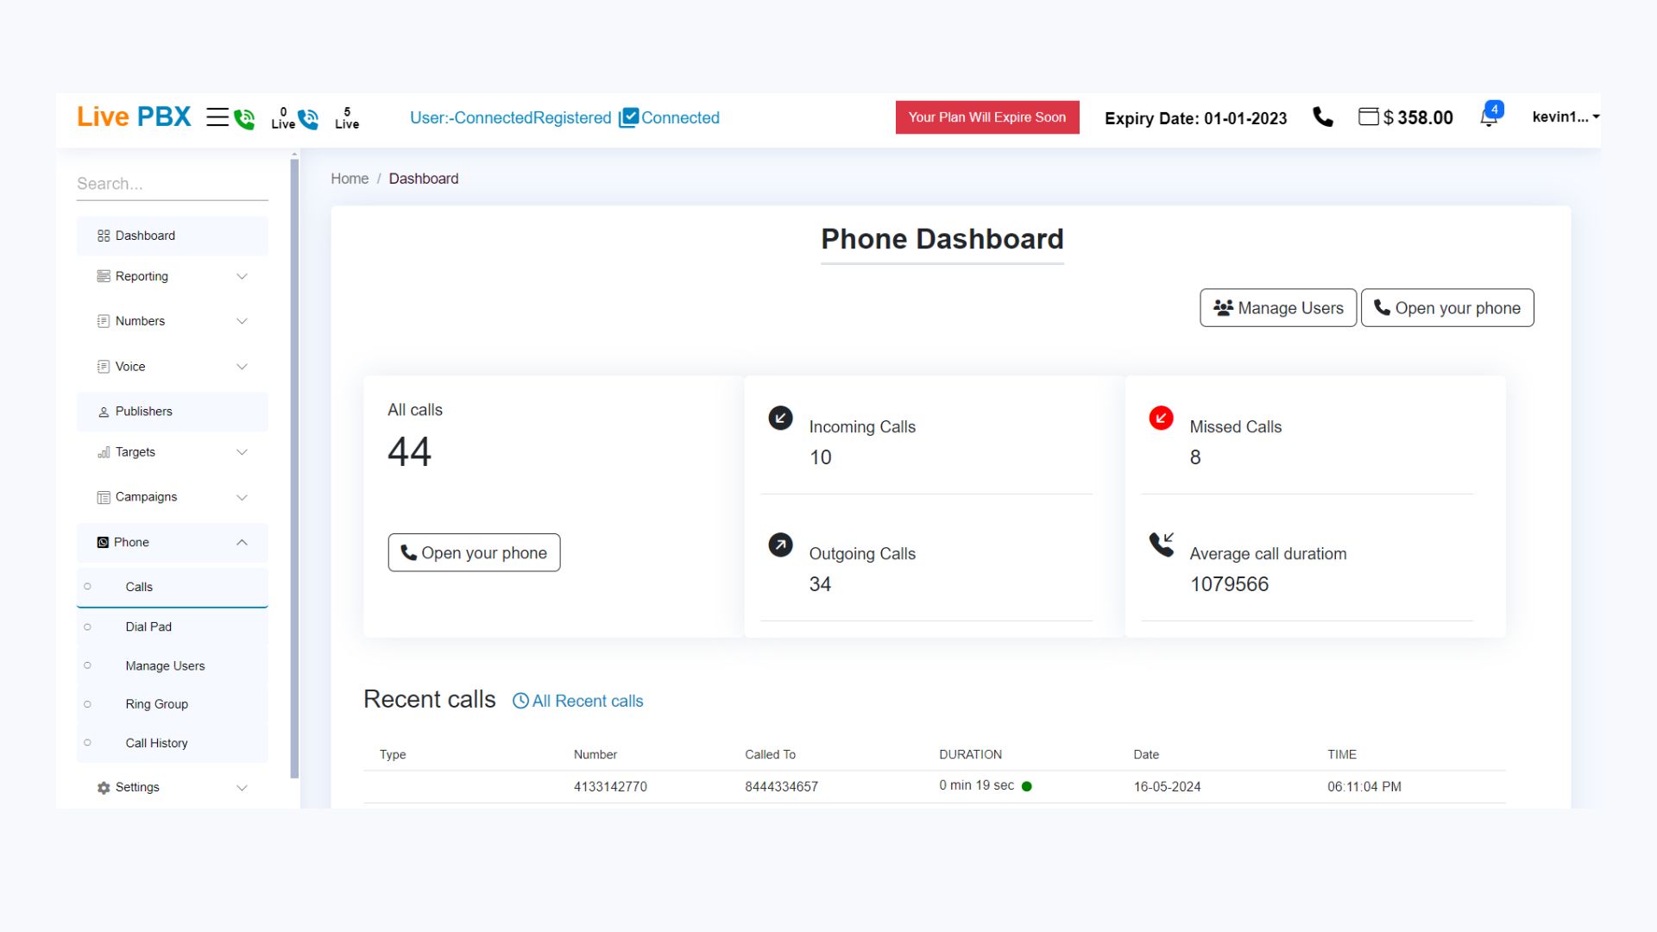
Task: Click the Phone sidebar icon
Action: tap(103, 542)
